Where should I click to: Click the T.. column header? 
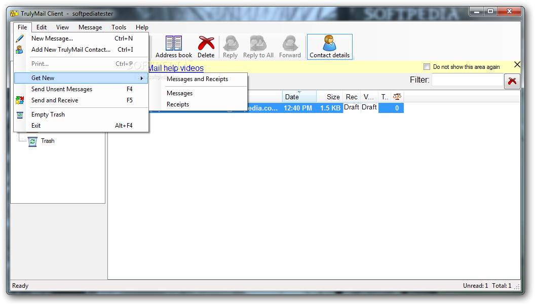pos(385,97)
